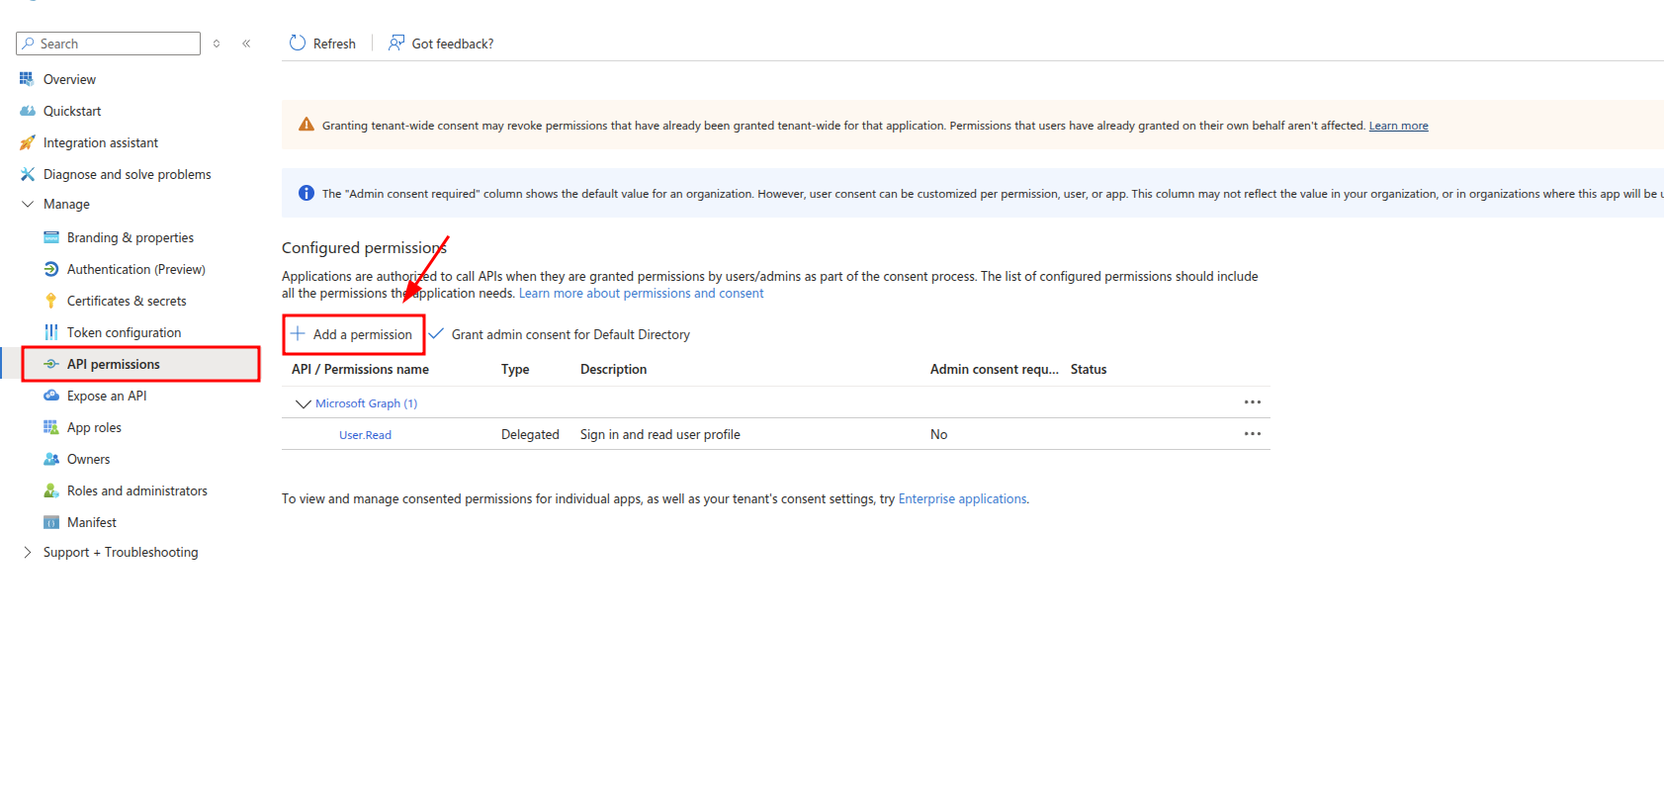Screen dimensions: 1664x800
Task: Click the Admin consent requ... column header
Action: point(994,369)
